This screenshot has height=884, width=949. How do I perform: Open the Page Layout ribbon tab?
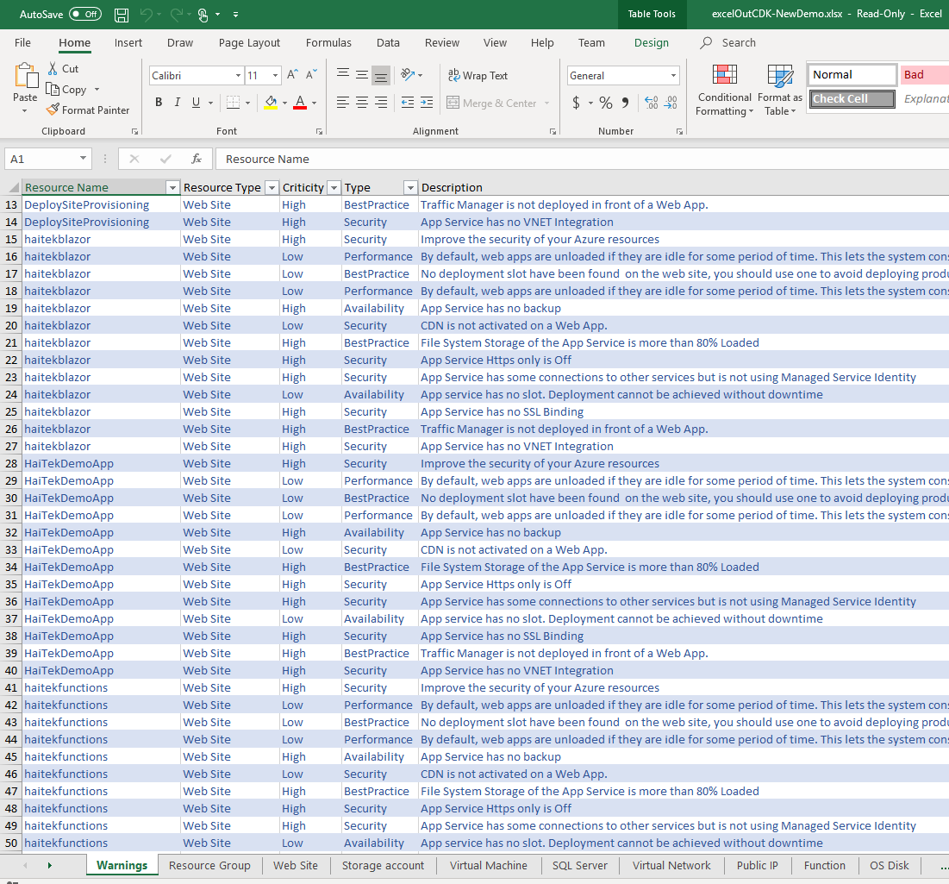coord(249,43)
